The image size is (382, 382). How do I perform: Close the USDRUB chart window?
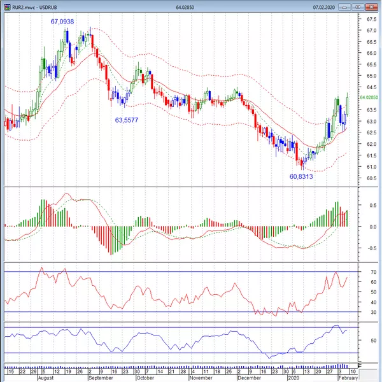click(x=371, y=7)
